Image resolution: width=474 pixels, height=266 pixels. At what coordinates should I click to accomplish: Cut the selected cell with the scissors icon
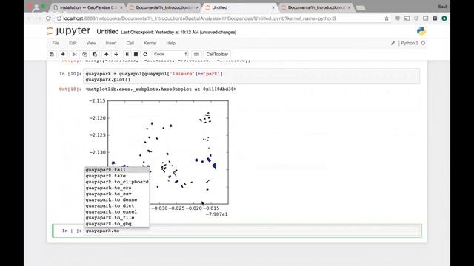click(74, 54)
